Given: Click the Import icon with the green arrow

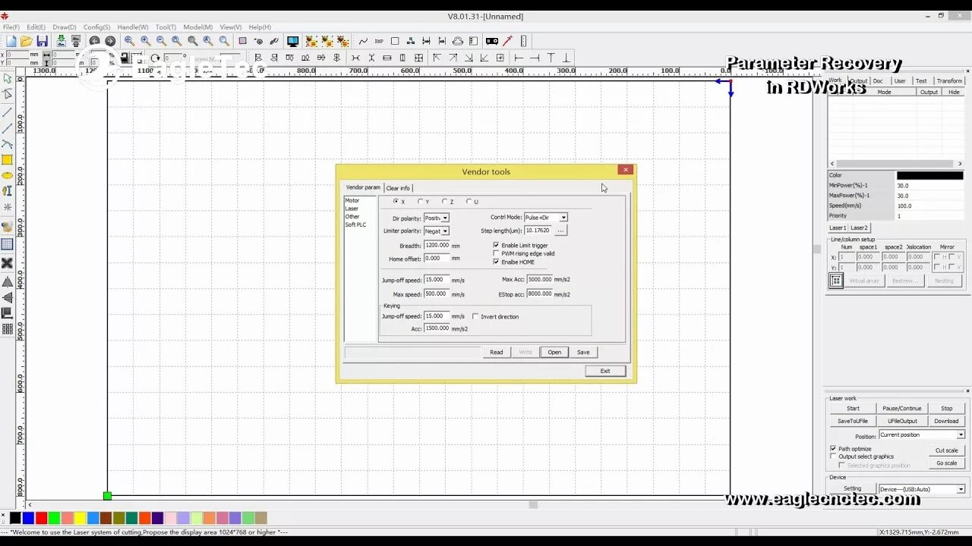Looking at the screenshot, I should tap(62, 41).
